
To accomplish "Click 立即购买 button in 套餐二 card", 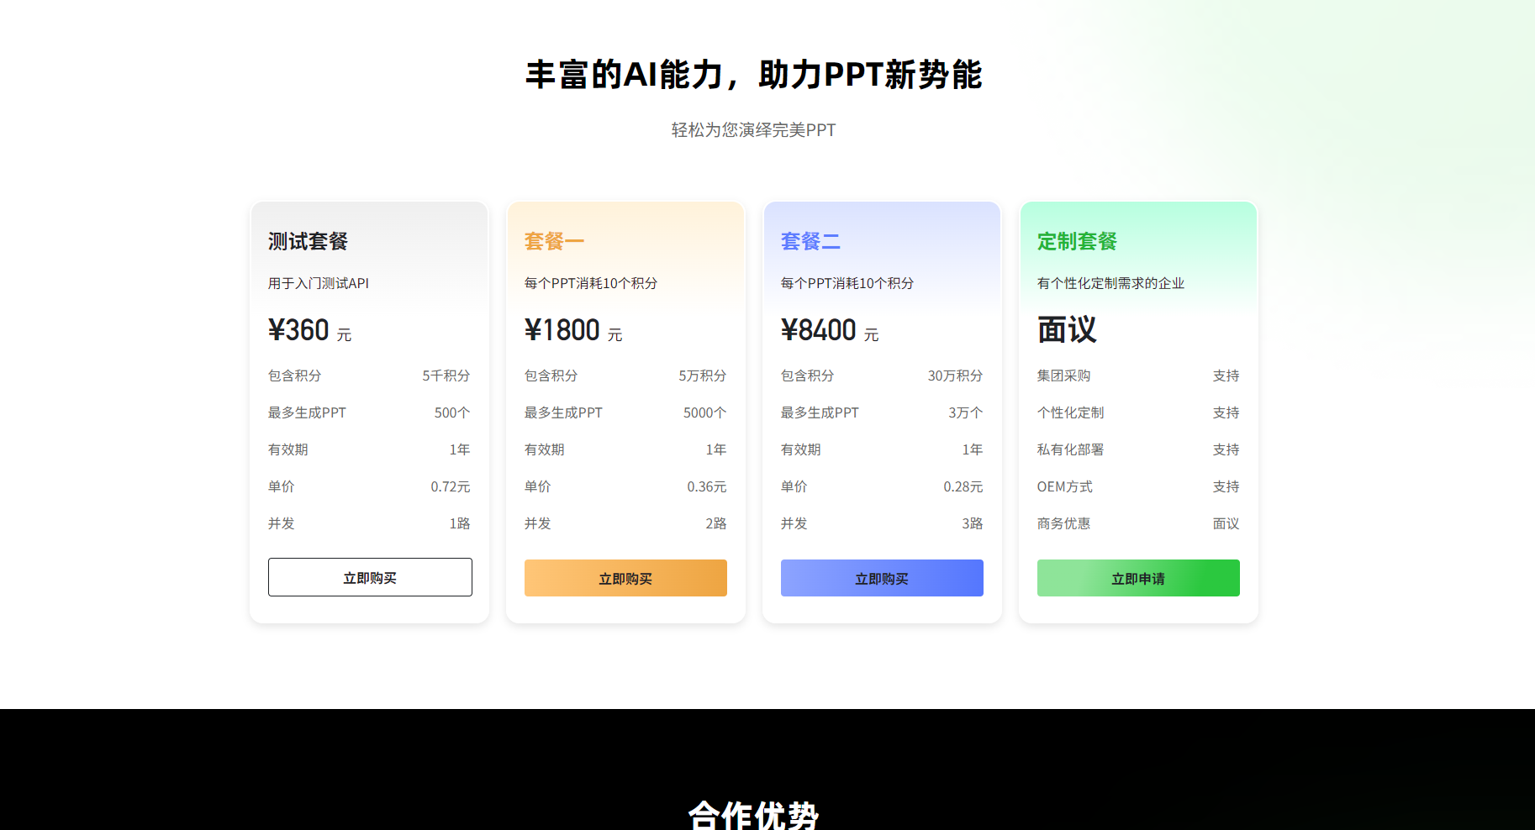I will click(882, 578).
